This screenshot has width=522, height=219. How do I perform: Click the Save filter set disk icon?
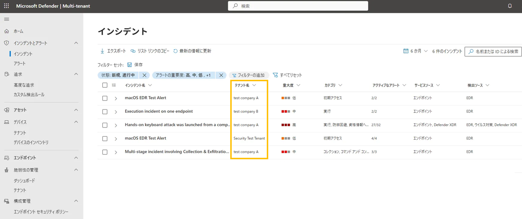[129, 65]
